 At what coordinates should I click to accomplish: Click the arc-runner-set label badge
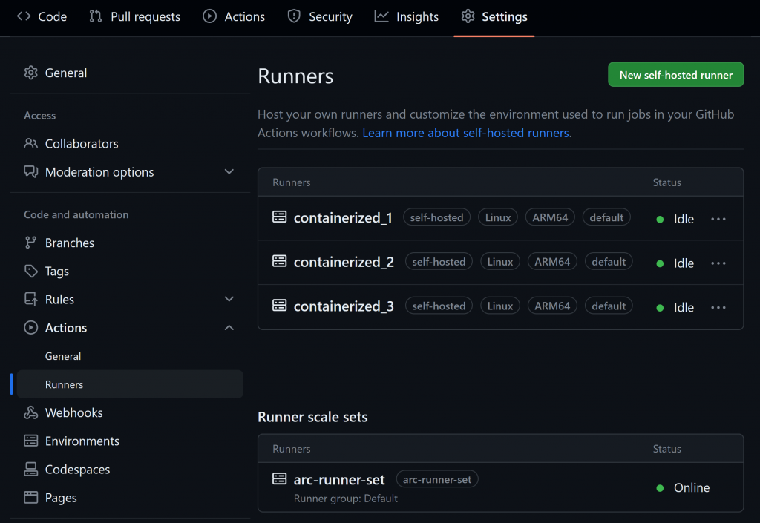click(437, 479)
